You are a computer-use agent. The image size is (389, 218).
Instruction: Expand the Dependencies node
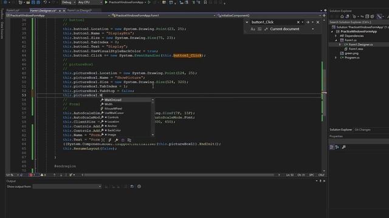coord(336,36)
